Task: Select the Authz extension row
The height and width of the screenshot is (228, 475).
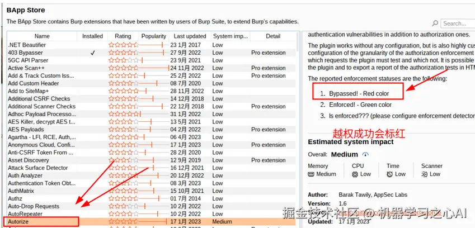Action: pos(152,199)
